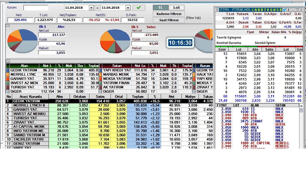Select the yellow letter G in ITTFH title bar
Screen dimensions: 306x174
[x=271, y=10]
